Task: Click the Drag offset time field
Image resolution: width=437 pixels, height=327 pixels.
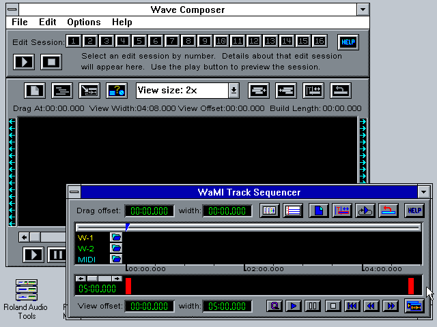Action: pyautogui.click(x=149, y=211)
